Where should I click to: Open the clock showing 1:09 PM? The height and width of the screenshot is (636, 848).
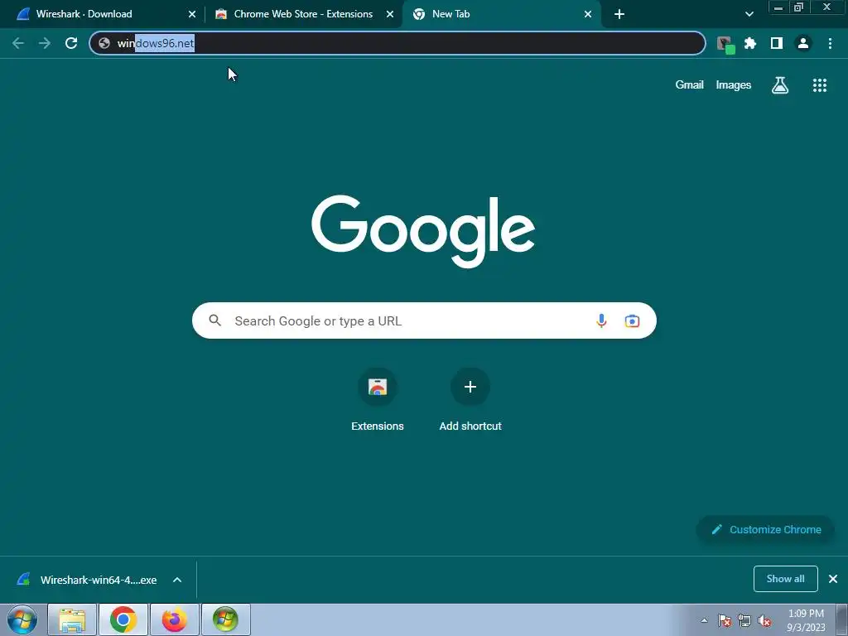[x=806, y=620]
